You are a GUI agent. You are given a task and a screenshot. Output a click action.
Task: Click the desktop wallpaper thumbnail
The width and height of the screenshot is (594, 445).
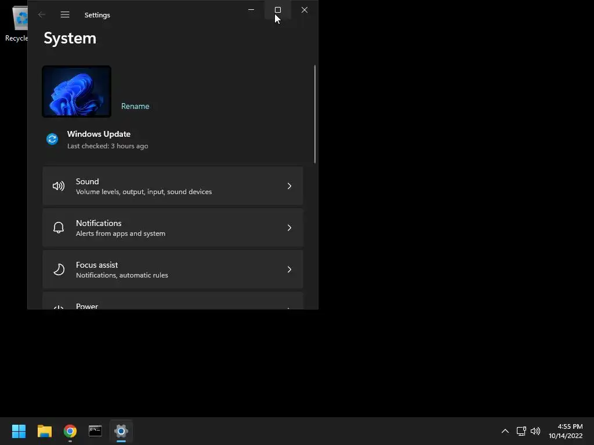point(77,92)
